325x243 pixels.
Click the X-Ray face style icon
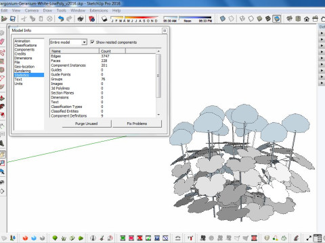click(x=223, y=19)
